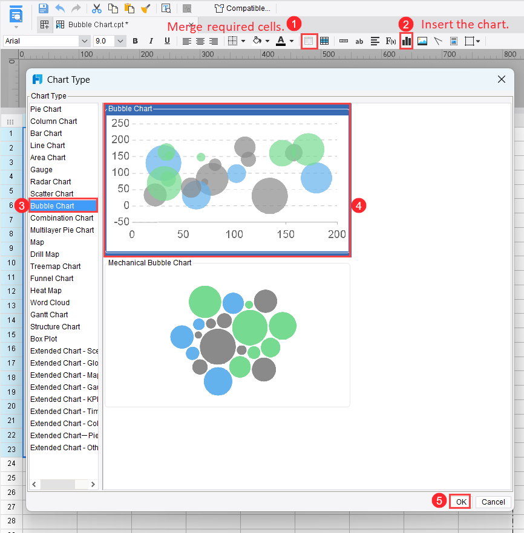Viewport: 524px width, 533px height.
Task: Expand the cell border options arrow
Action: [243, 41]
